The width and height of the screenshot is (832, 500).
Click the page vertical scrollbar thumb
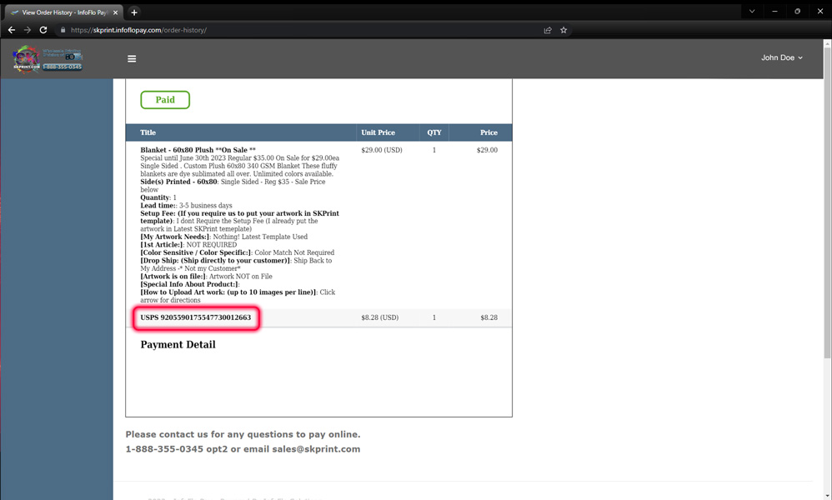827,202
